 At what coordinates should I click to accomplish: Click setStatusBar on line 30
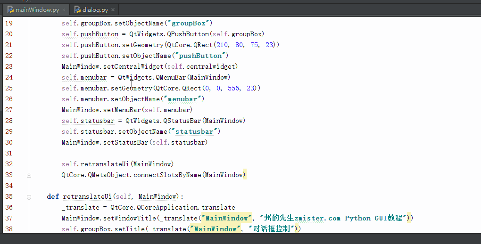(126, 142)
